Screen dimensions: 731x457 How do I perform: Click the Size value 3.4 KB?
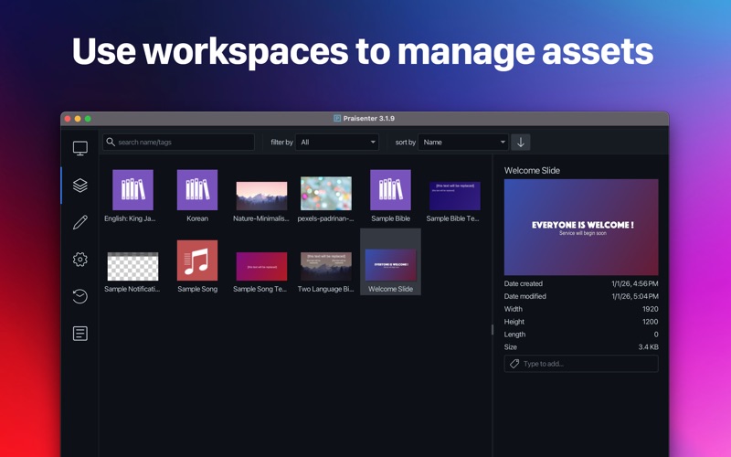(x=649, y=347)
